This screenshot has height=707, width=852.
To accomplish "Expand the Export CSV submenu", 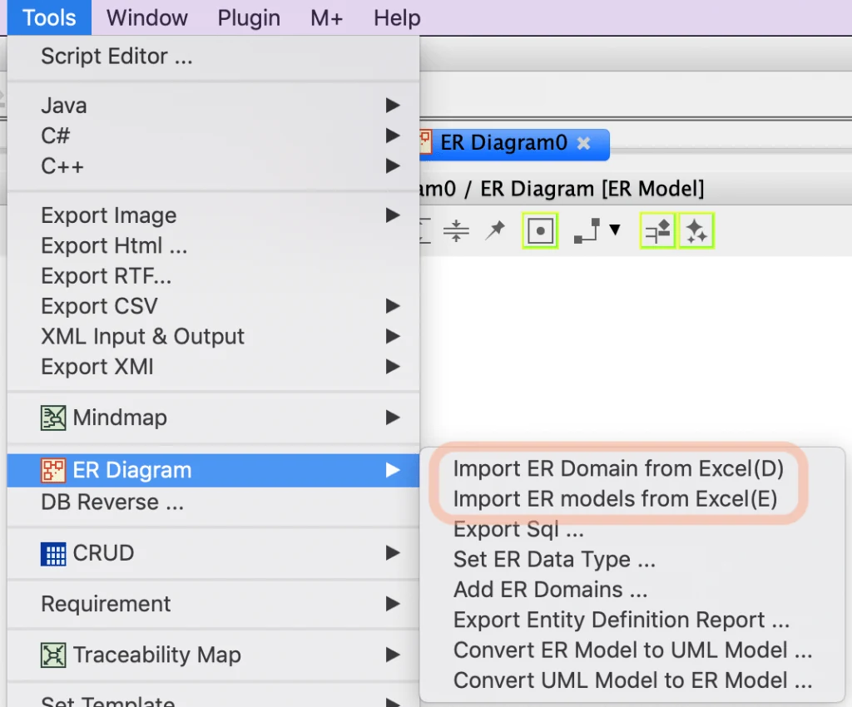I will tap(213, 306).
